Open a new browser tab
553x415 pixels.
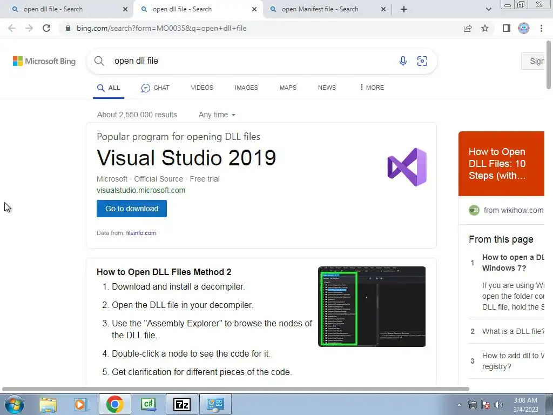[x=404, y=9]
